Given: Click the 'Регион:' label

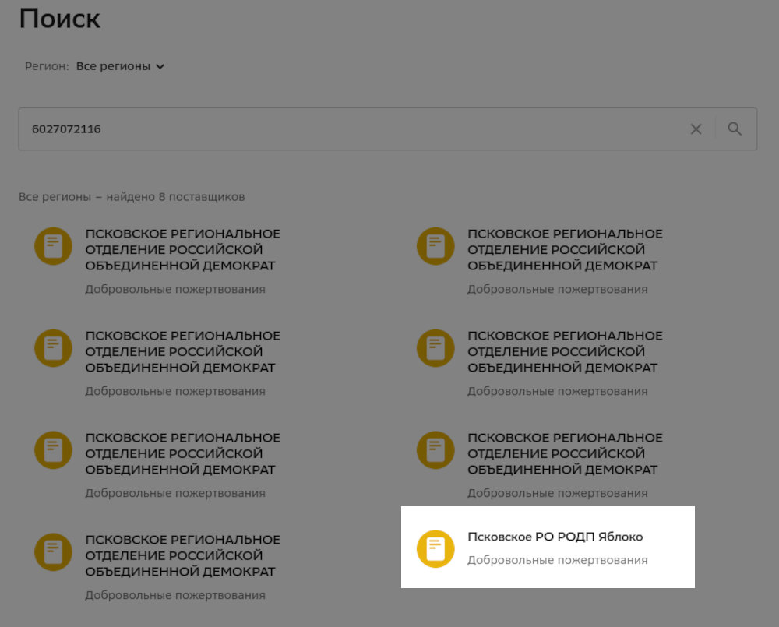Looking at the screenshot, I should 47,66.
